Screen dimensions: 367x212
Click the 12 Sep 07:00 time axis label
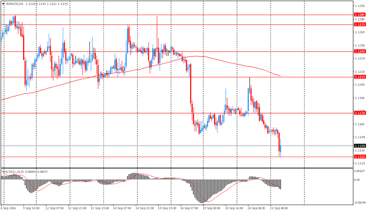pos(54,208)
